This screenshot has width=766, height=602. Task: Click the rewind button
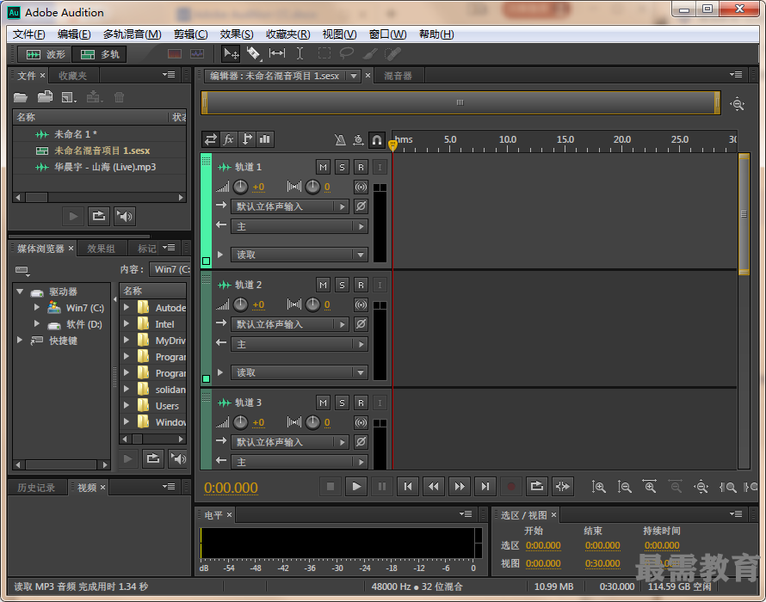coord(434,486)
